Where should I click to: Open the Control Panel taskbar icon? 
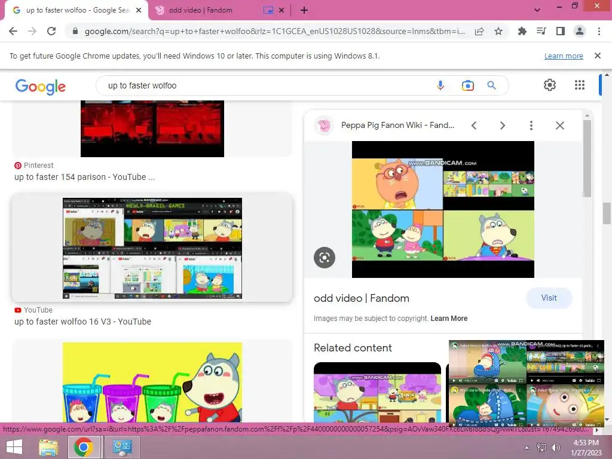(122, 447)
